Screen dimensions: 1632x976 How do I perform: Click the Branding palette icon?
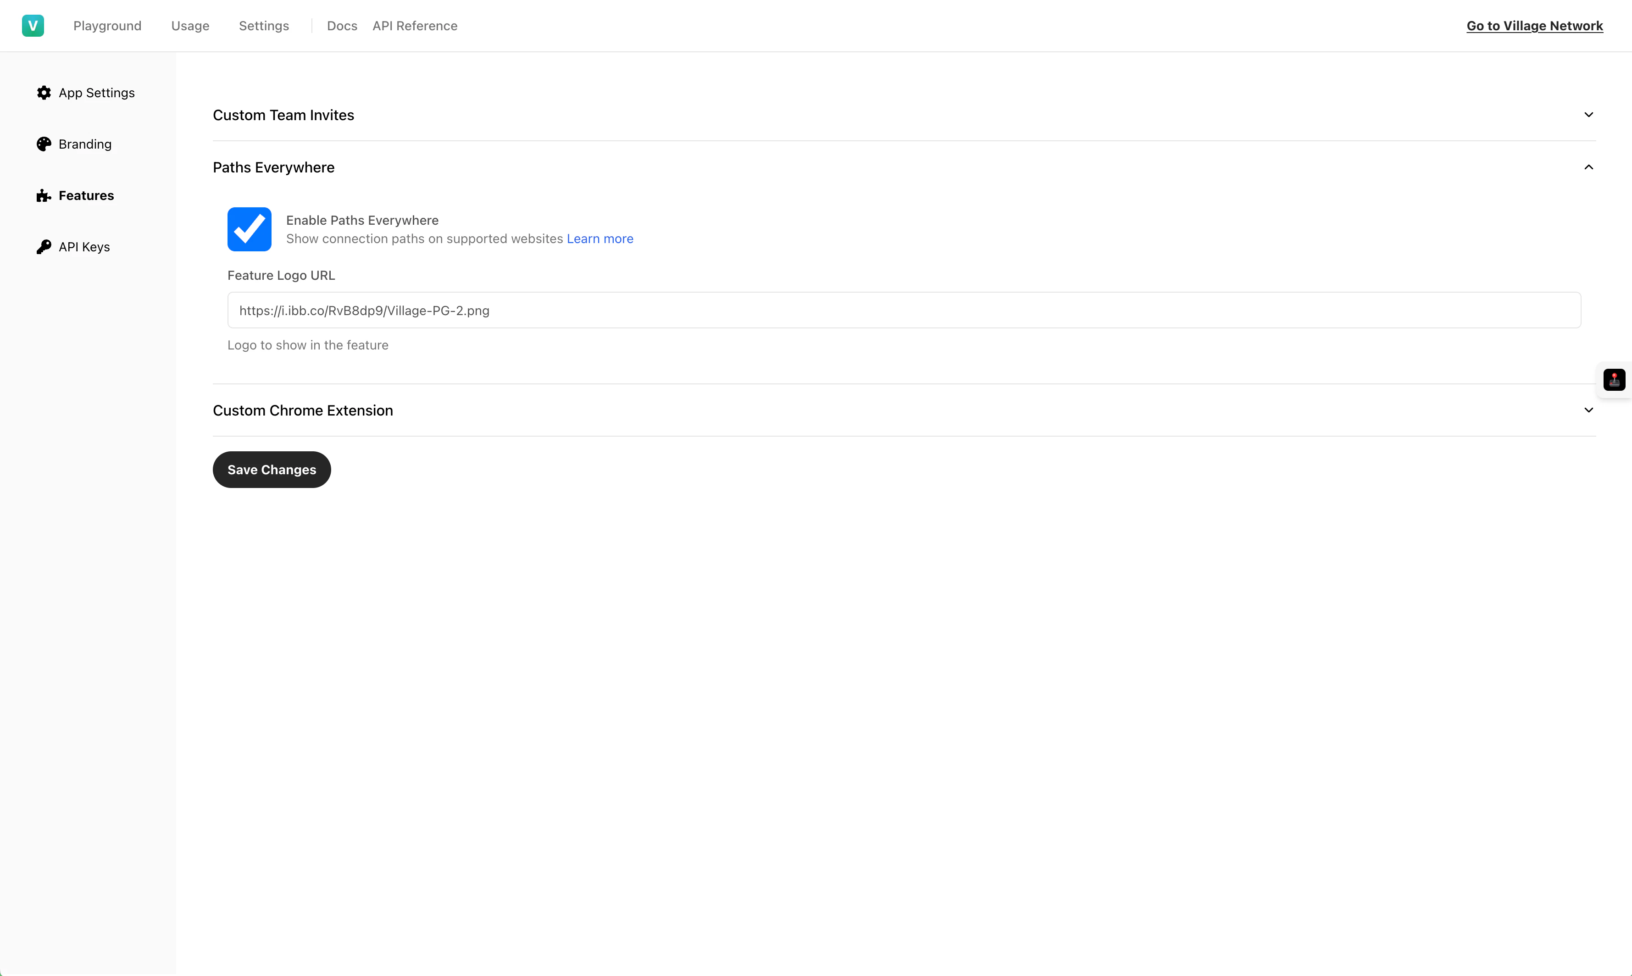tap(44, 144)
